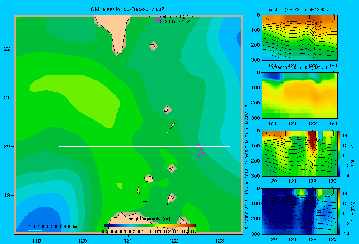Click the "s section (33.6..35.4) lat=20" title

299,67
